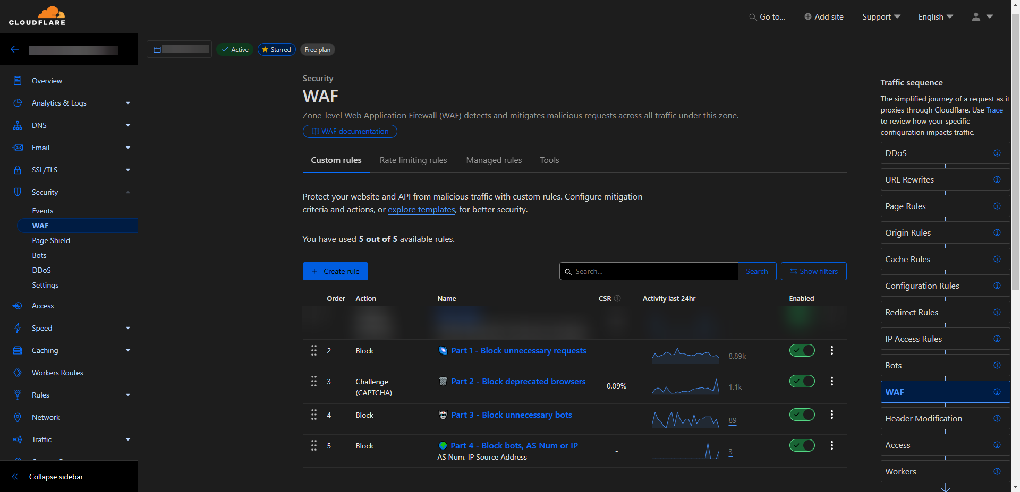
Task: Expand Analytics & Logs submenu
Action: (x=128, y=103)
